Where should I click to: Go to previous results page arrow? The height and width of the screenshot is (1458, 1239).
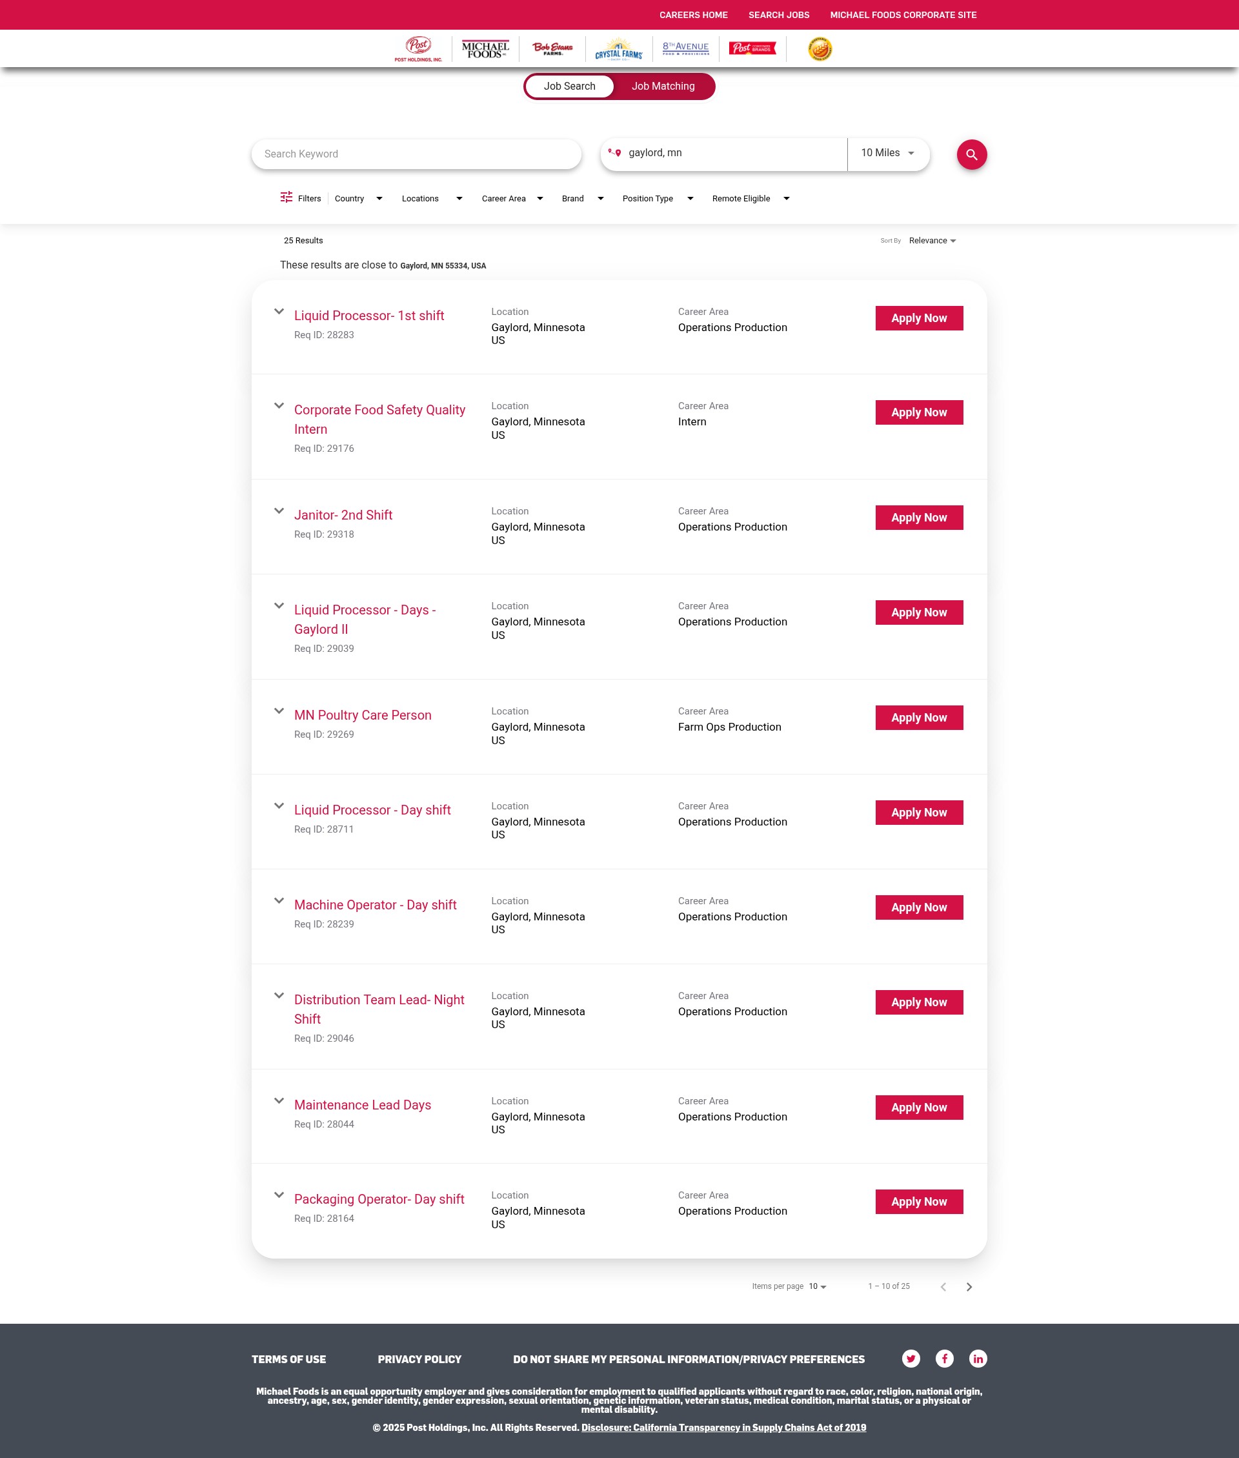click(943, 1286)
